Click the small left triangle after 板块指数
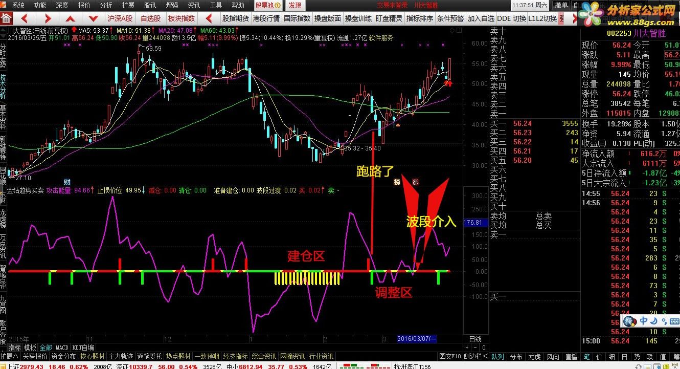680x369 pixels. coord(208,18)
